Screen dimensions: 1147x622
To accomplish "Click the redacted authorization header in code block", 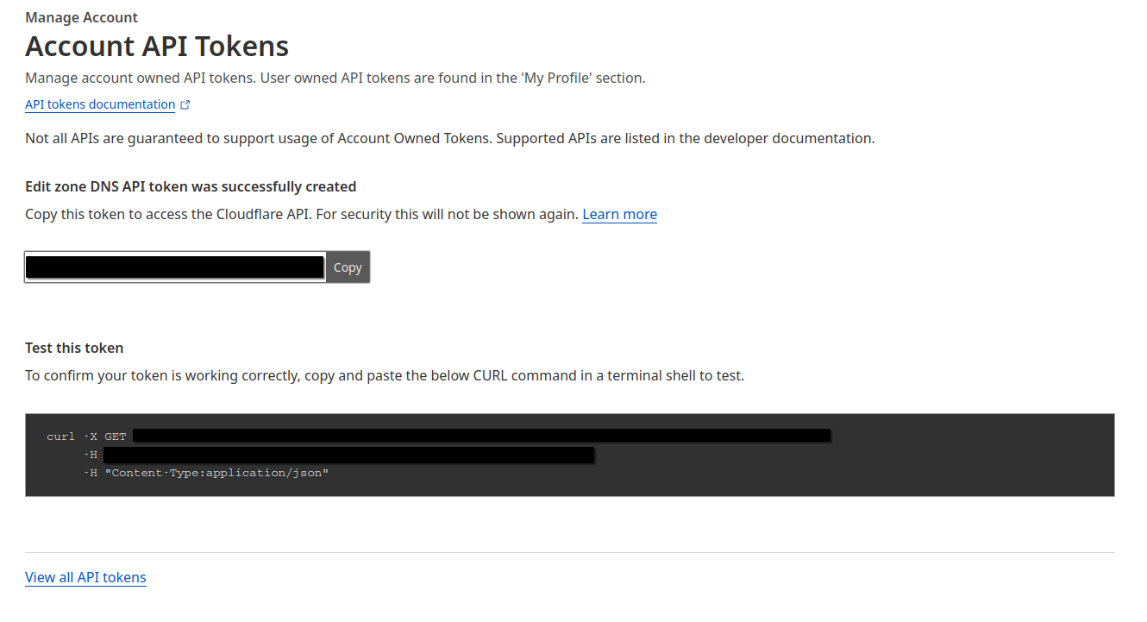I will click(x=348, y=455).
